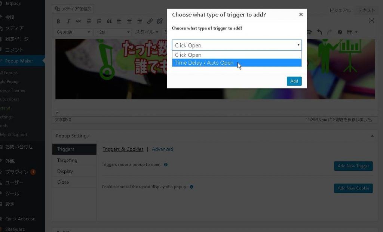Open the Advanced triggers link
Viewport: 383px width, 232px height.
click(x=162, y=149)
